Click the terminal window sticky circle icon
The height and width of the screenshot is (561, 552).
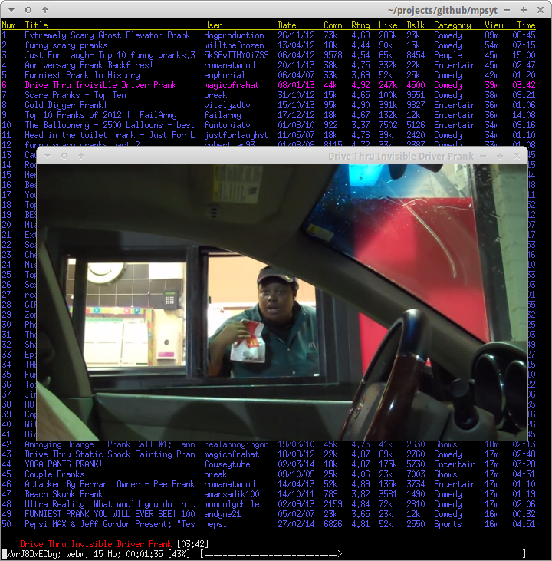pyautogui.click(x=28, y=10)
